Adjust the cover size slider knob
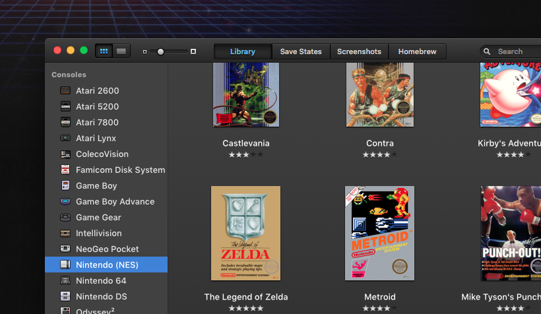The width and height of the screenshot is (541, 314). pyautogui.click(x=160, y=51)
